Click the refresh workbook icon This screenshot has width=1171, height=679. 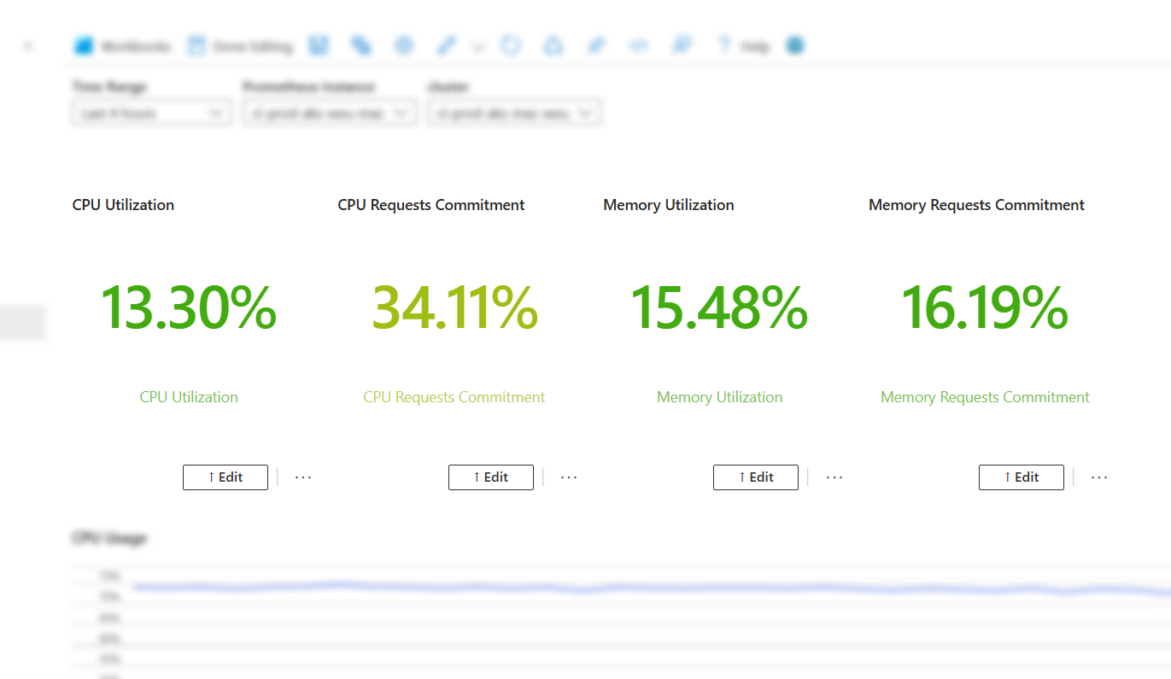(511, 45)
